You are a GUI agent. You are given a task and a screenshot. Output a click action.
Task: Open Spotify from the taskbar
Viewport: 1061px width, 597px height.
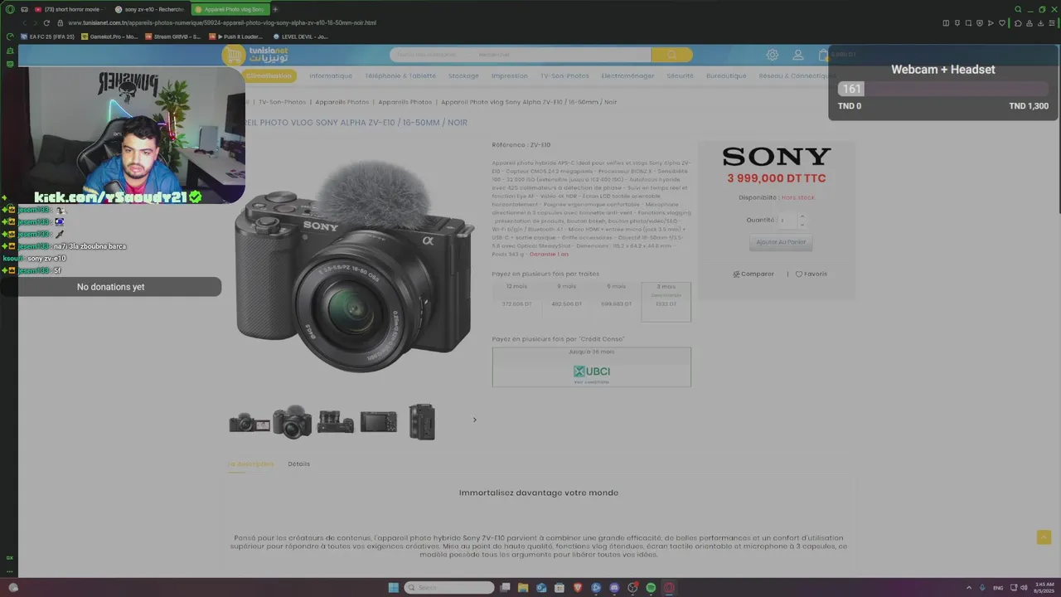[651, 587]
